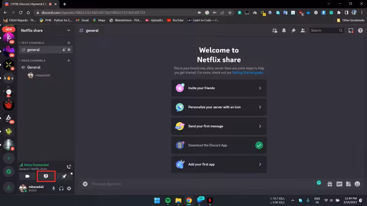Toggle the member list
Viewport: 367px width, 206px height.
(303, 31)
